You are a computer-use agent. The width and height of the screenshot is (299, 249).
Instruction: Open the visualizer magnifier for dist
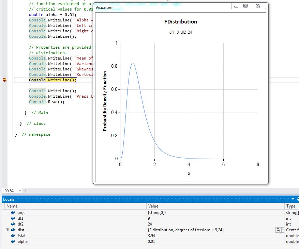click(x=278, y=230)
